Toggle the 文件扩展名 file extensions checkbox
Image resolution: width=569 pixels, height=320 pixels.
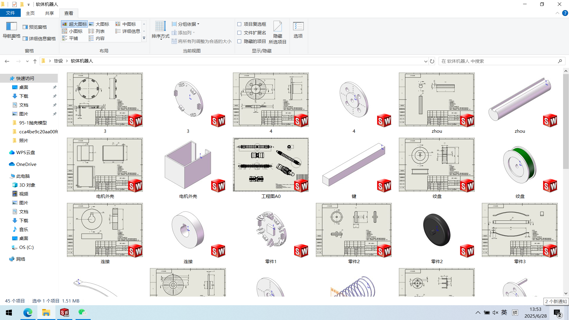tap(239, 33)
